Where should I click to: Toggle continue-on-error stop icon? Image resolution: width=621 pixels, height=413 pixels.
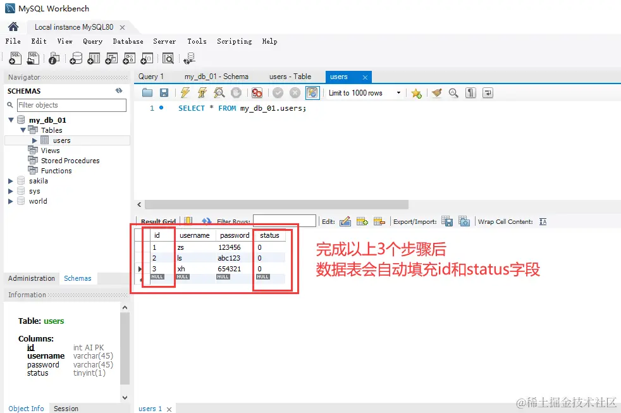(x=257, y=93)
